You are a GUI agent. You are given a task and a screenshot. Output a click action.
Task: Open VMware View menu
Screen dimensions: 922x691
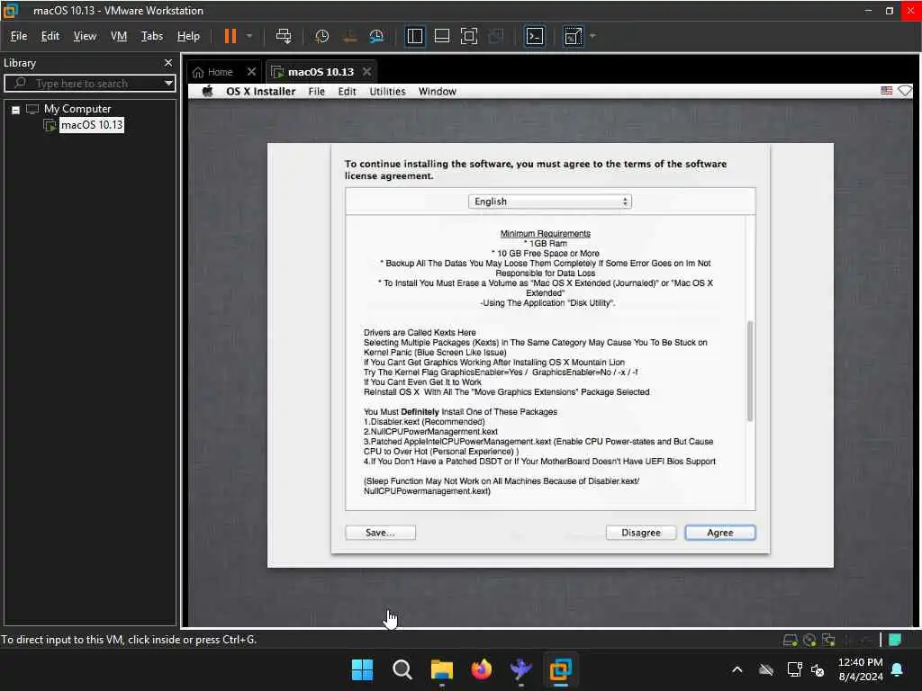[x=85, y=36]
